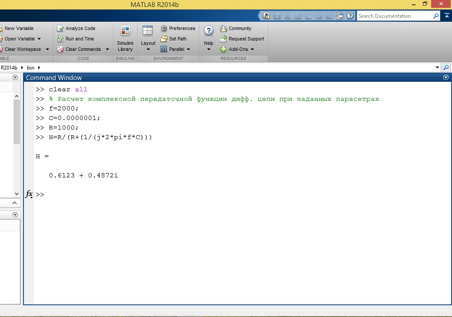Expand the arrow after R2014b in path

pyautogui.click(x=22, y=67)
